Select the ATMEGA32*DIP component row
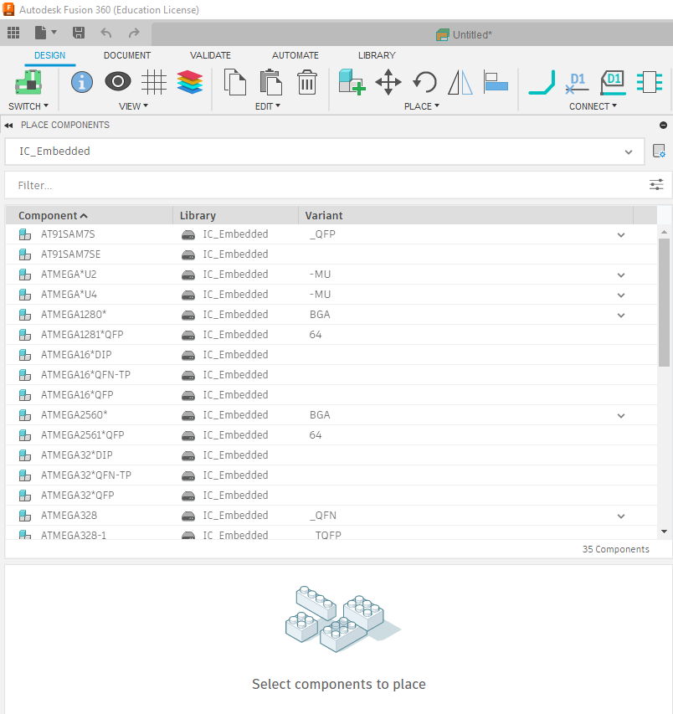673x714 pixels. pos(331,455)
